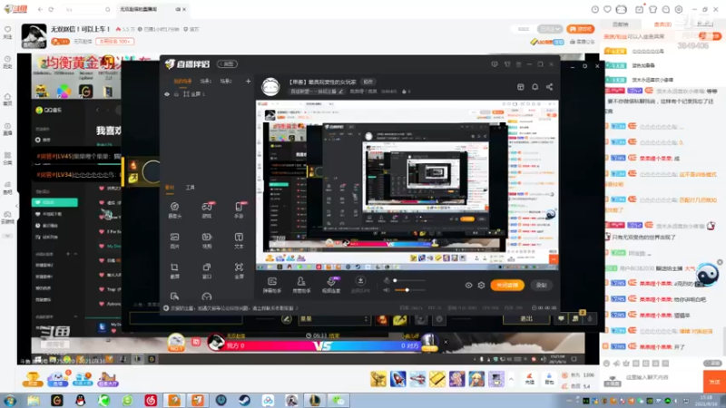
Task: Add a mobile game source
Action: pos(239,210)
